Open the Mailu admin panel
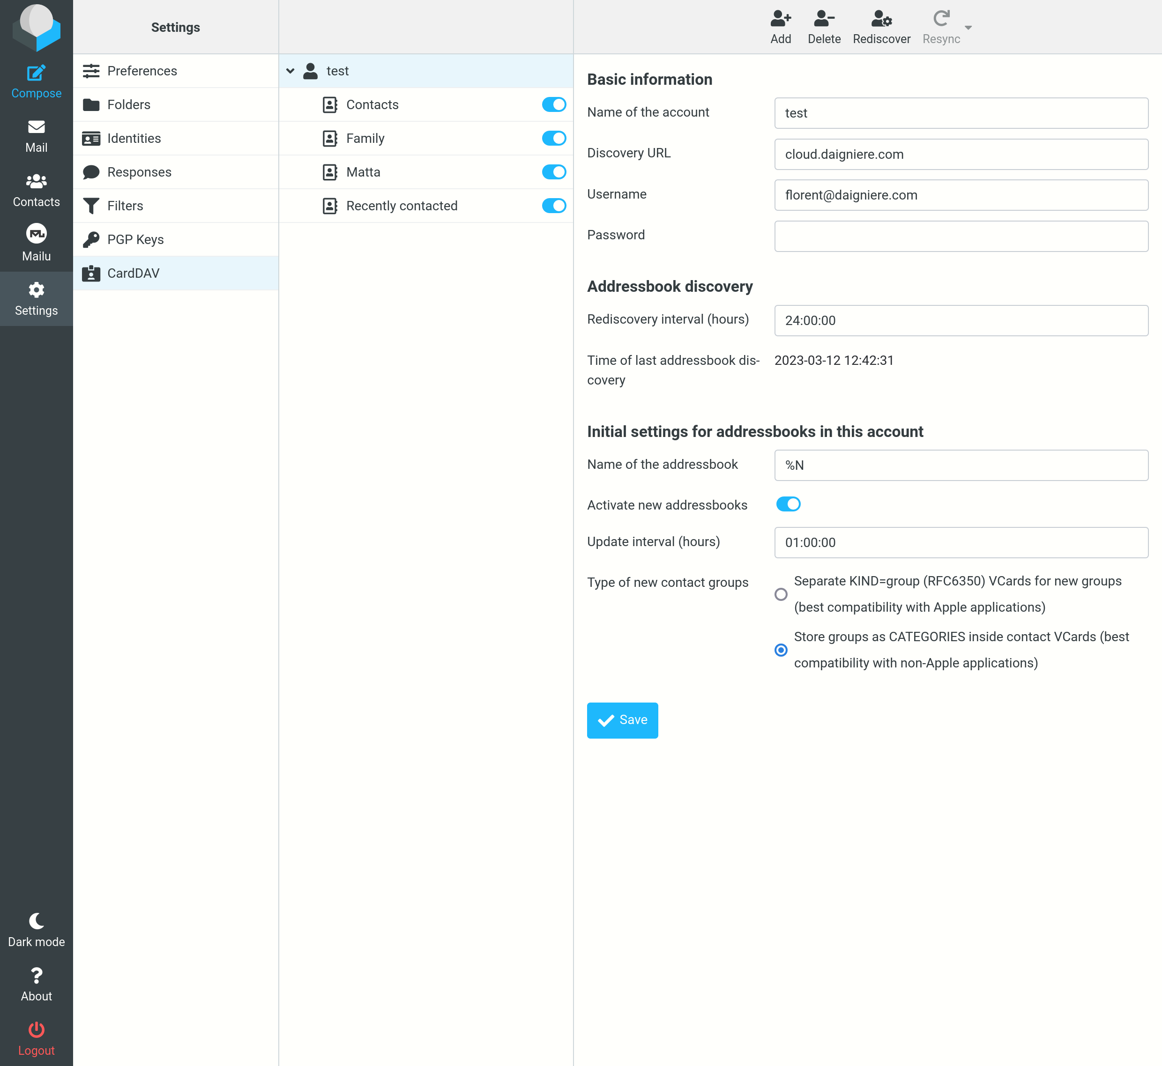 pos(37,242)
